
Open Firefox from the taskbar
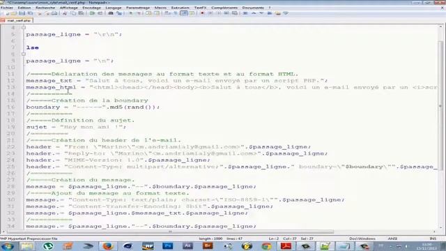click(108, 246)
